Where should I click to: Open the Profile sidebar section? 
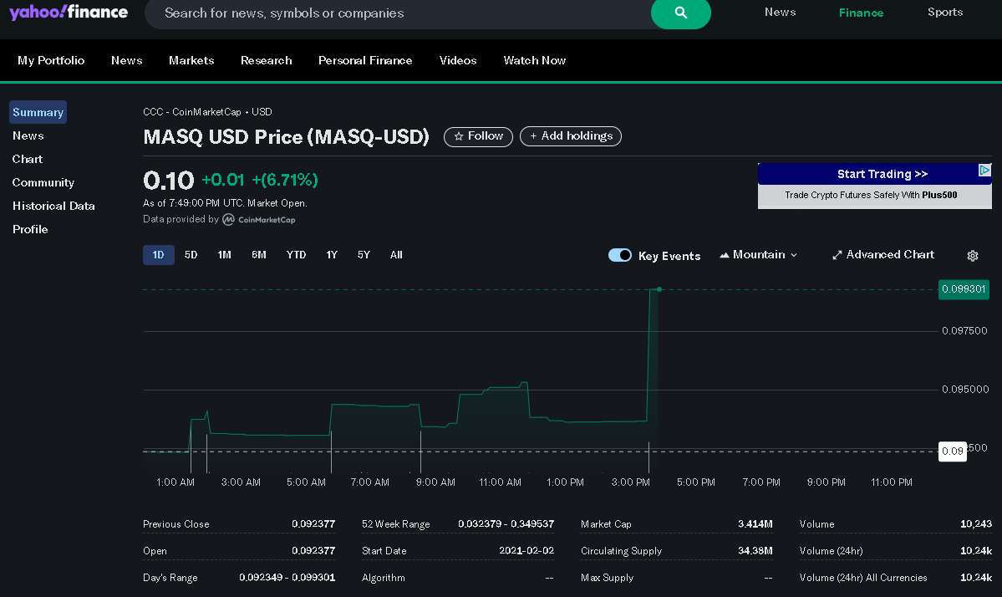[30, 229]
